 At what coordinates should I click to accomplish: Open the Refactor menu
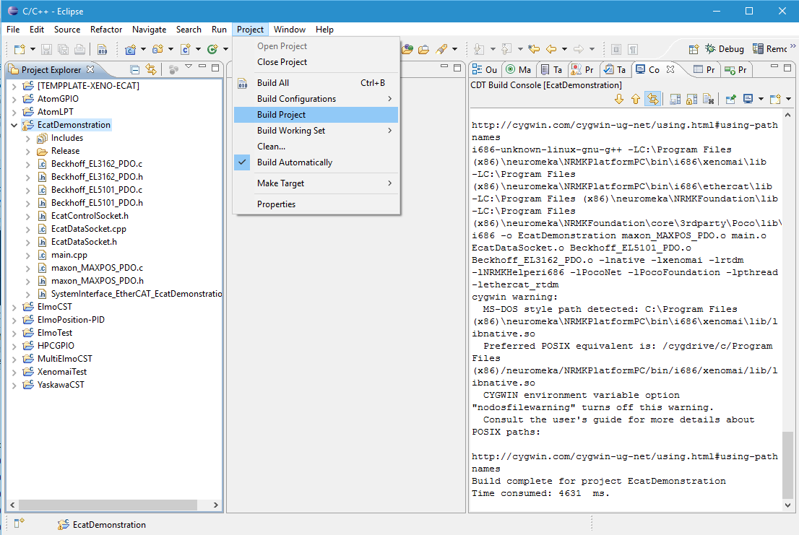106,30
